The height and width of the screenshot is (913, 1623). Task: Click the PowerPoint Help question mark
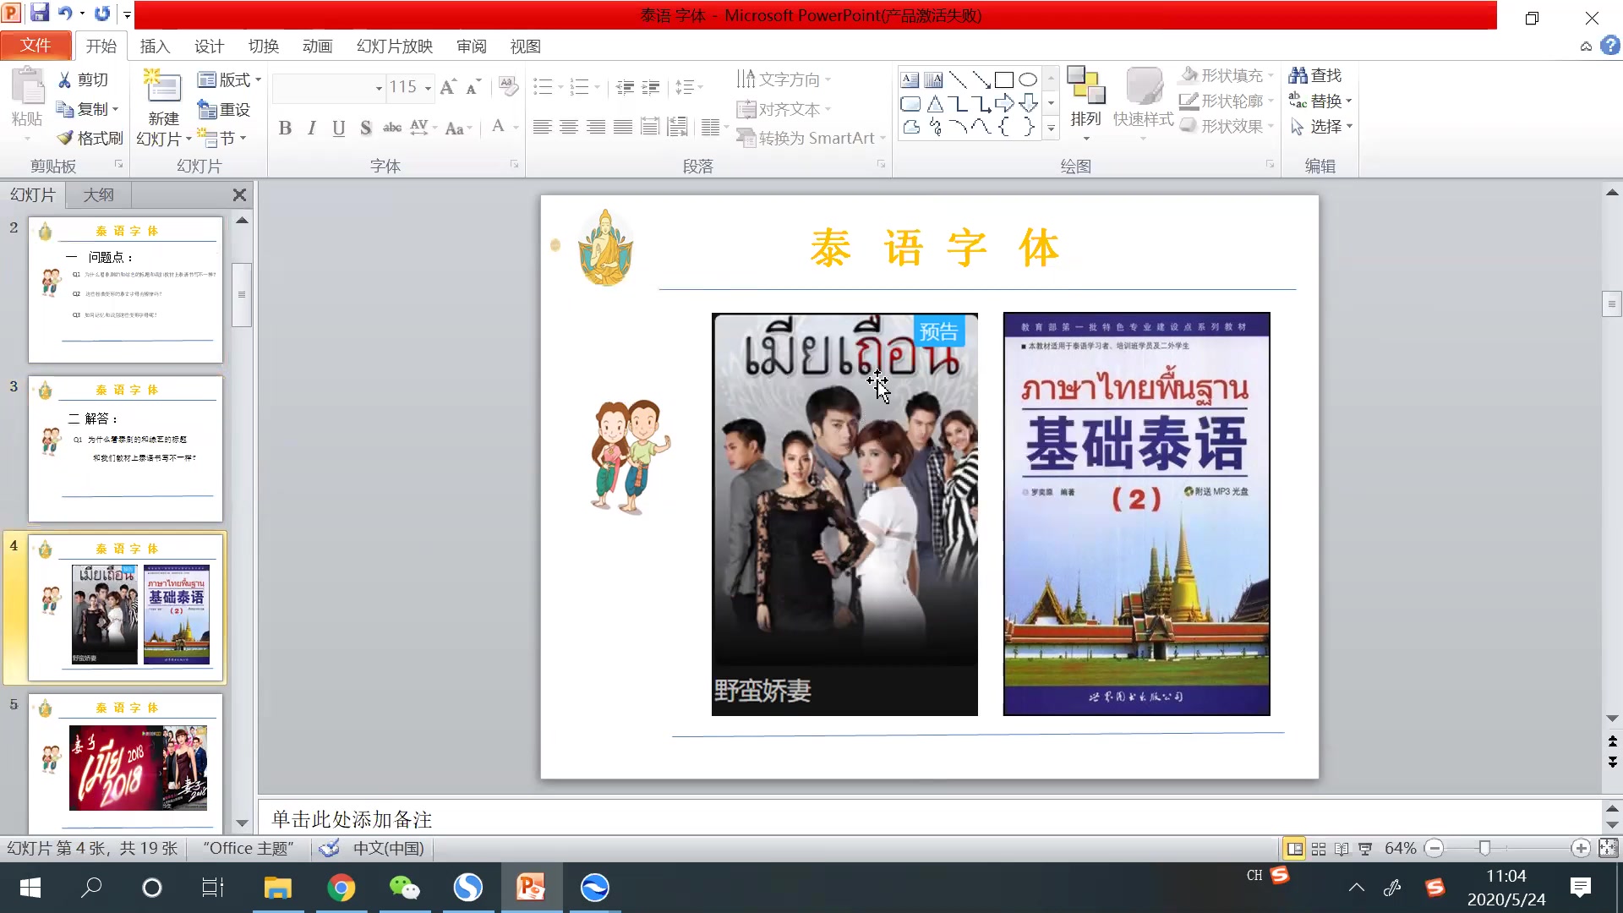[x=1610, y=46]
